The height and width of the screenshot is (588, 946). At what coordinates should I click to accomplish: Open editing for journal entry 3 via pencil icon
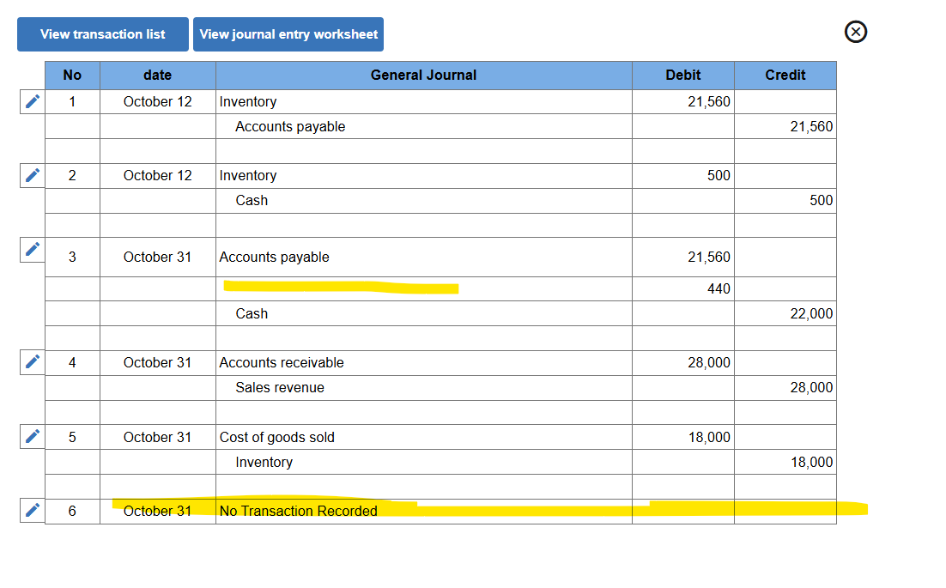point(32,250)
